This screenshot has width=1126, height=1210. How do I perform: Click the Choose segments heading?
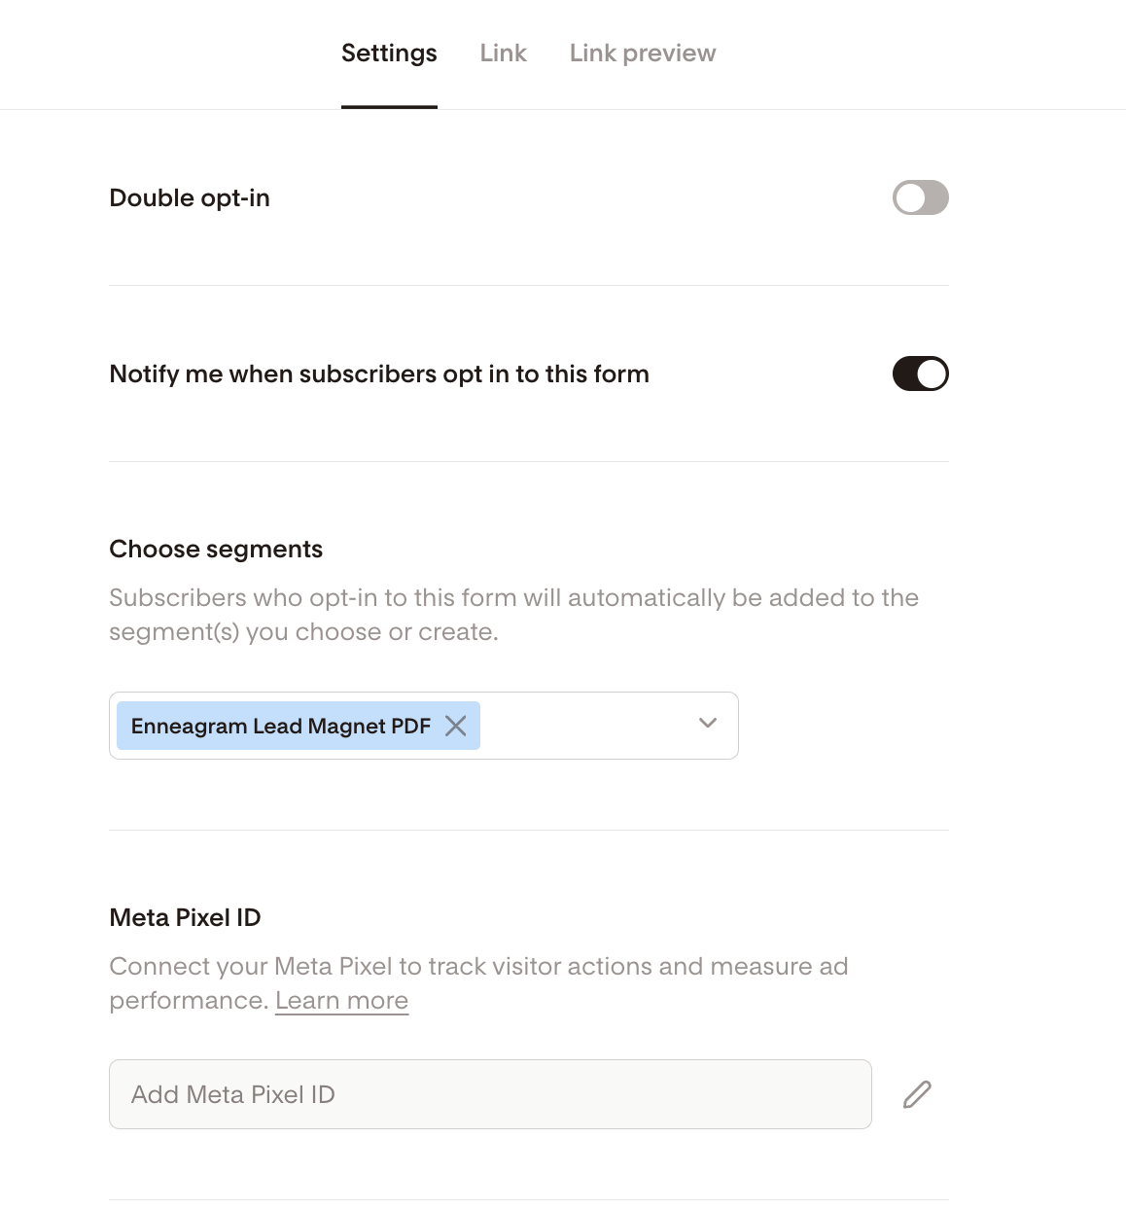pos(216,550)
